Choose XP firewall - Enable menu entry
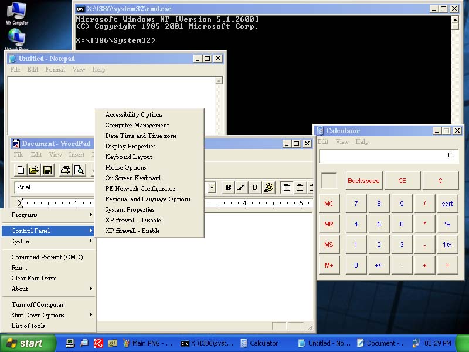This screenshot has height=352, width=469. [x=132, y=231]
